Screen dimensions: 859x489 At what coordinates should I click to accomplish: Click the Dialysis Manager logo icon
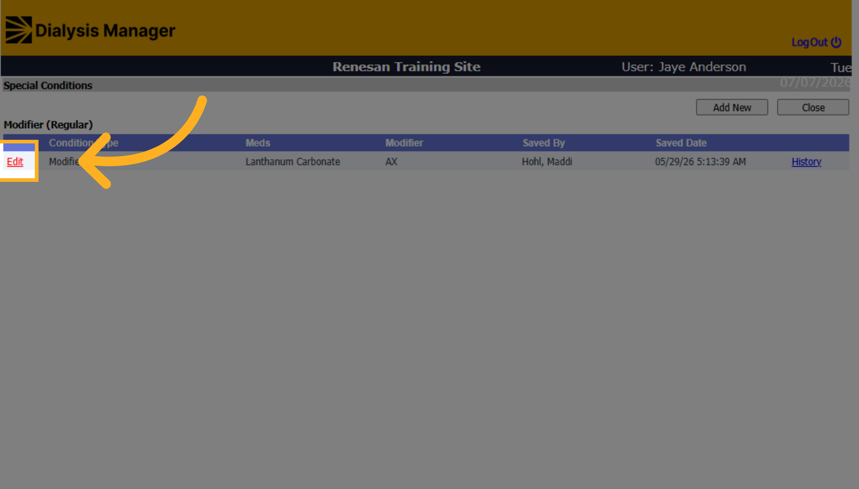pyautogui.click(x=19, y=30)
